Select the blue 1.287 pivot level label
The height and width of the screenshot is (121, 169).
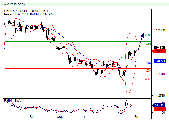coord(148,63)
